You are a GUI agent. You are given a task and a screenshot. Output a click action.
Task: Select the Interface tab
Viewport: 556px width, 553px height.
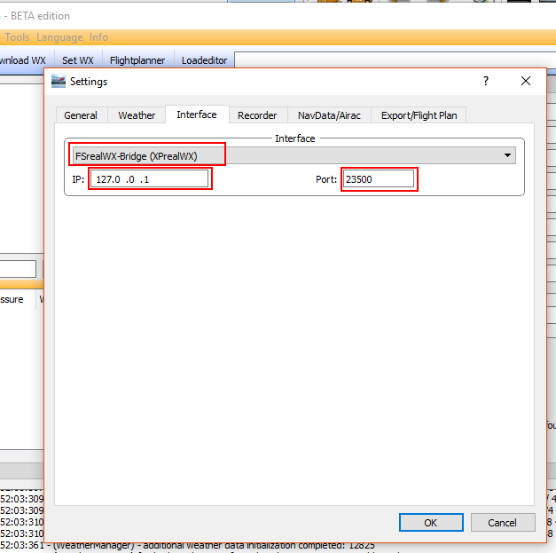(x=197, y=115)
